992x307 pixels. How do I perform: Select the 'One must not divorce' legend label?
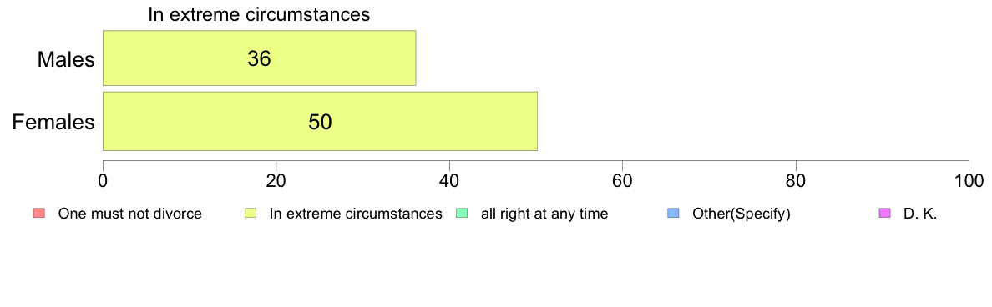point(129,214)
